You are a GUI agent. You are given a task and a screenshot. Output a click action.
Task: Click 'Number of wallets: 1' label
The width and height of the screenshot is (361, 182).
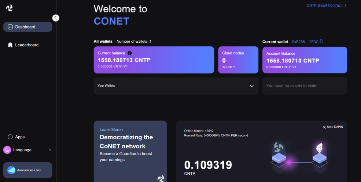134,42
